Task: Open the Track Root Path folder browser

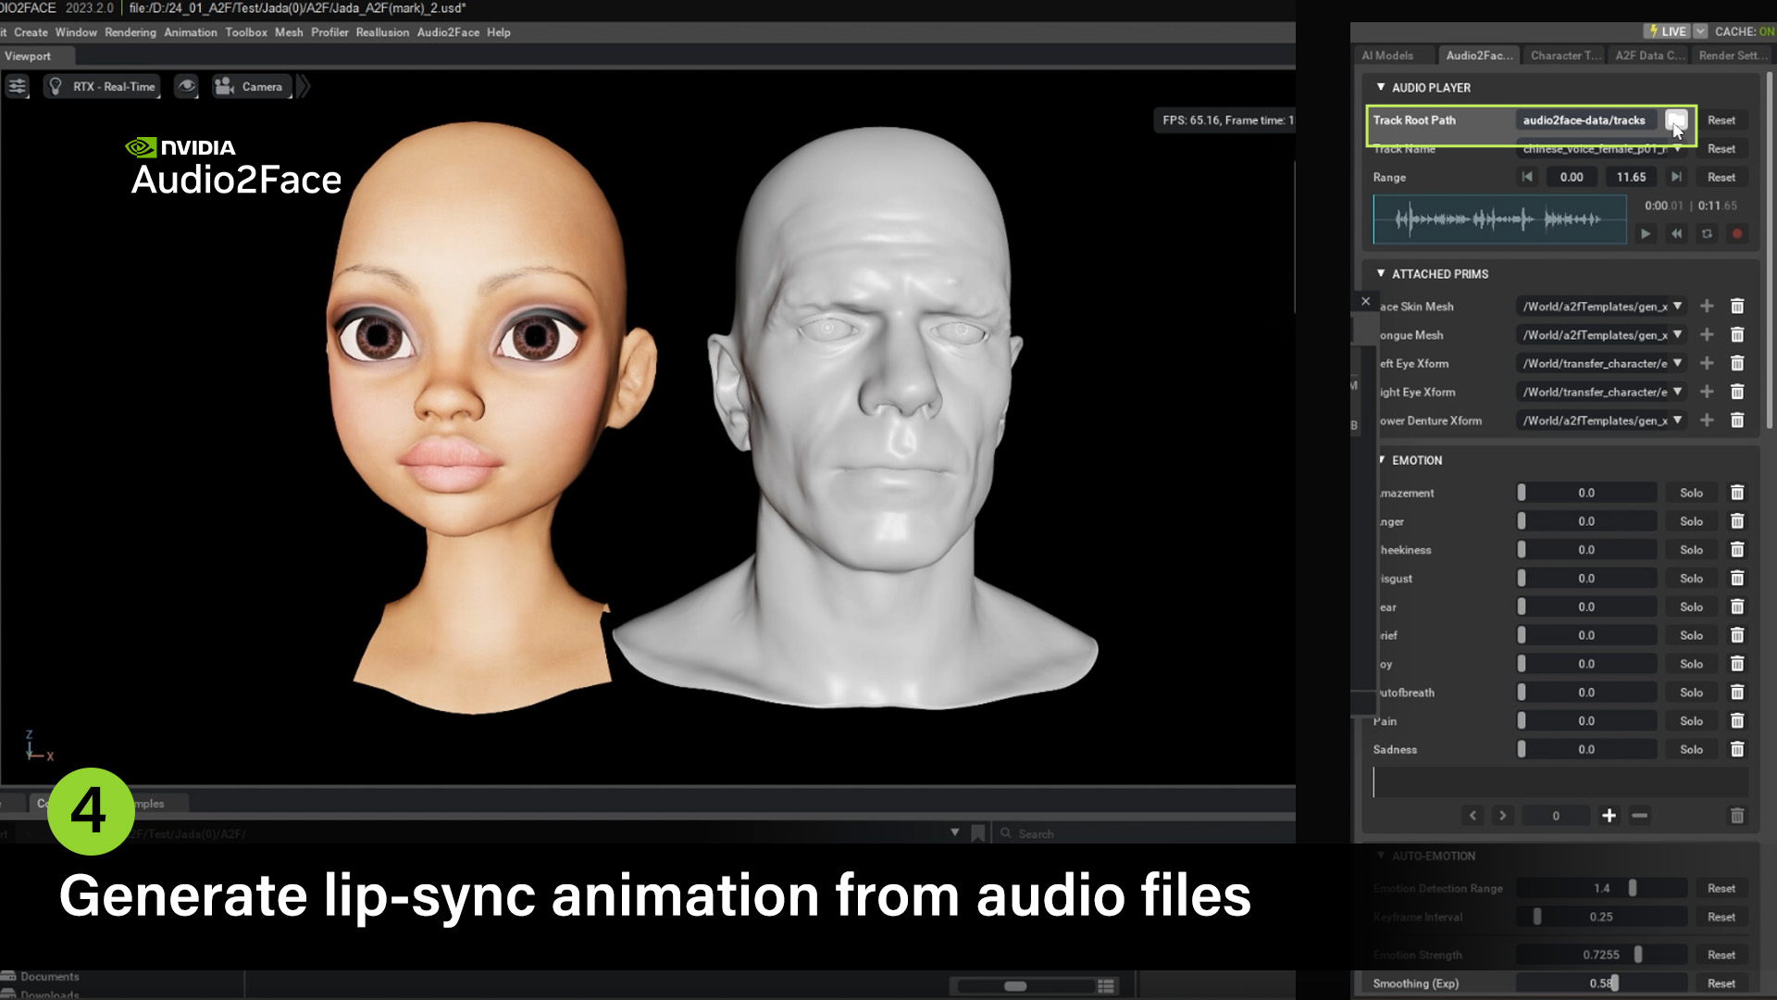Action: click(1676, 120)
